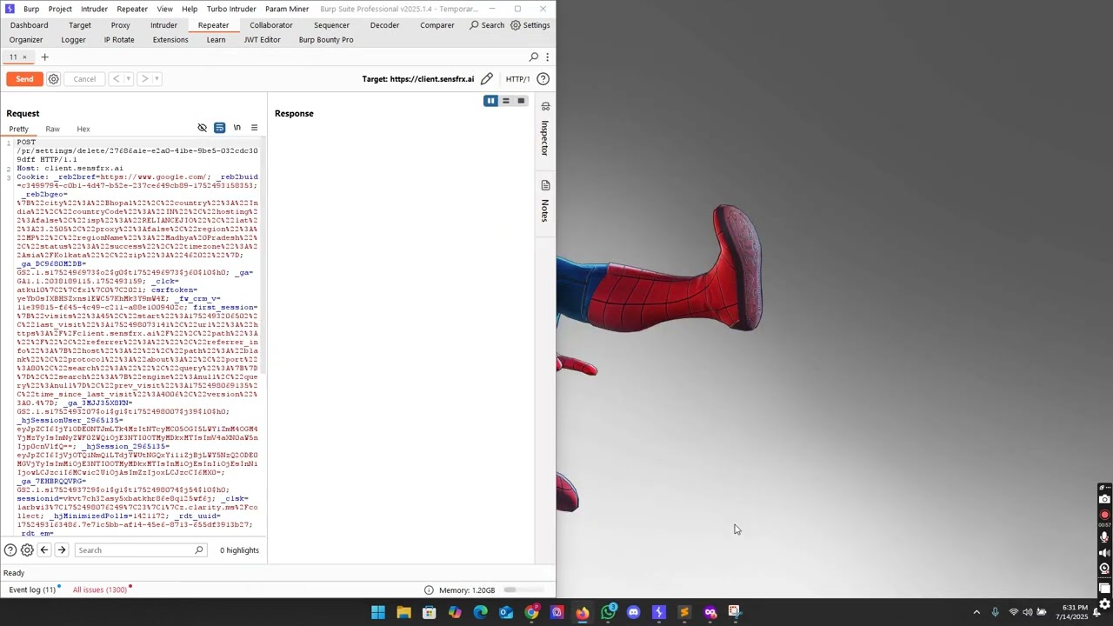The width and height of the screenshot is (1113, 626).
Task: Open Firefox from taskbar
Action: pos(583,612)
